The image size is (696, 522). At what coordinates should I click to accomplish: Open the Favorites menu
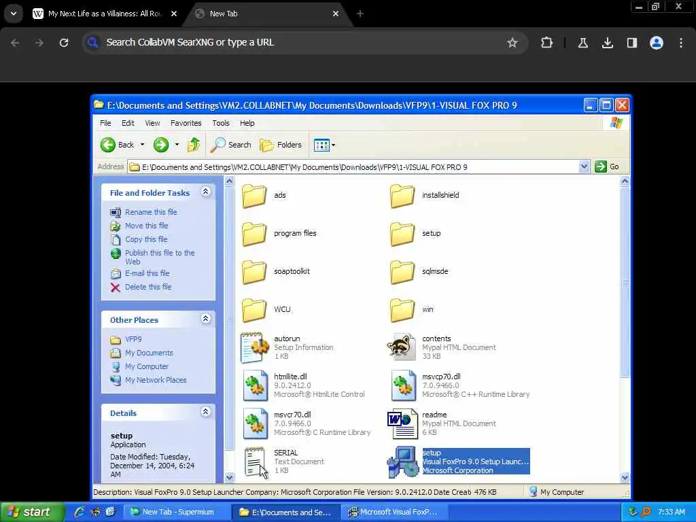186,123
